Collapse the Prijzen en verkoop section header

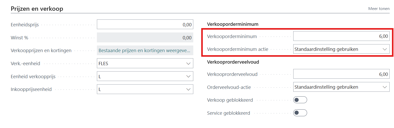pyautogui.click(x=37, y=9)
